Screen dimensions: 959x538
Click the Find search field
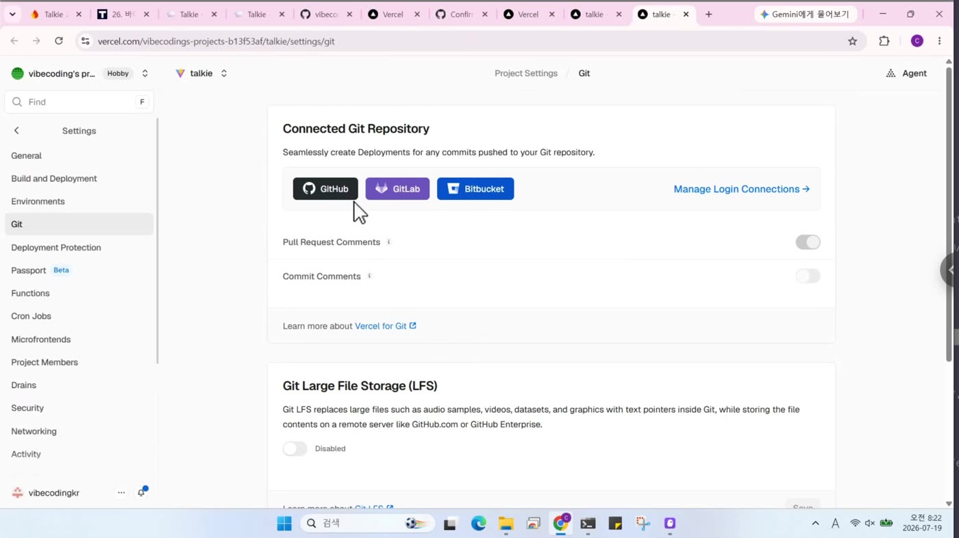(79, 102)
